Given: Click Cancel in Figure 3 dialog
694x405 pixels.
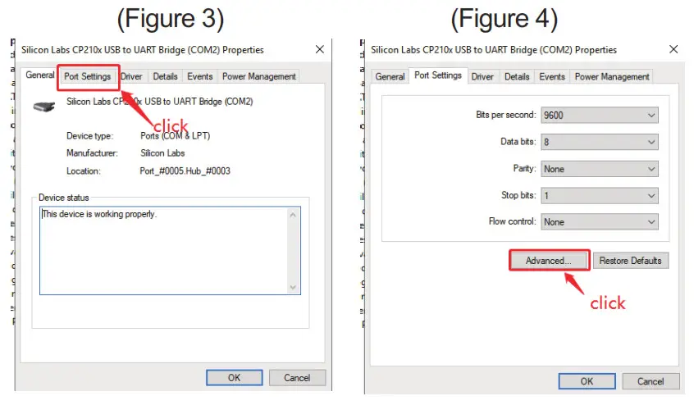Looking at the screenshot, I should (297, 378).
